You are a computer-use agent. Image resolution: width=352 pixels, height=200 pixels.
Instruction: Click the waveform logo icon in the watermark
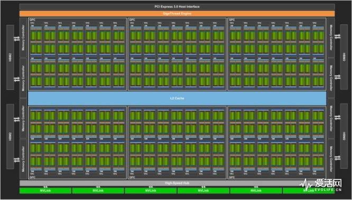306,184
